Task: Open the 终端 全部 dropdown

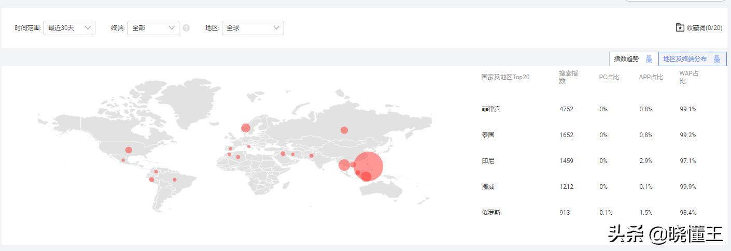Action: pos(153,28)
